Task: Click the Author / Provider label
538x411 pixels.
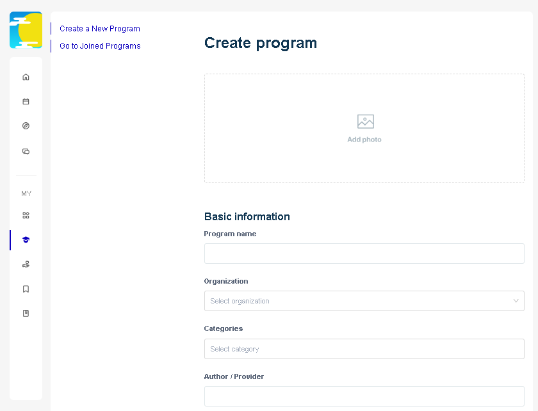Action: [234, 376]
